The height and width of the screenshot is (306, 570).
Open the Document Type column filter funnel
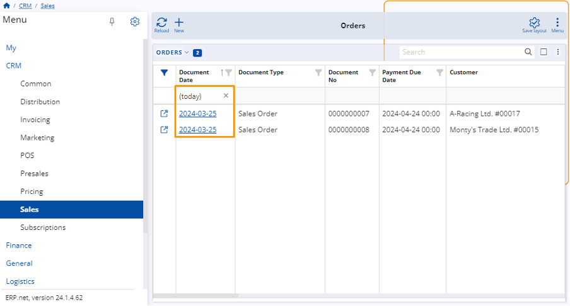318,72
